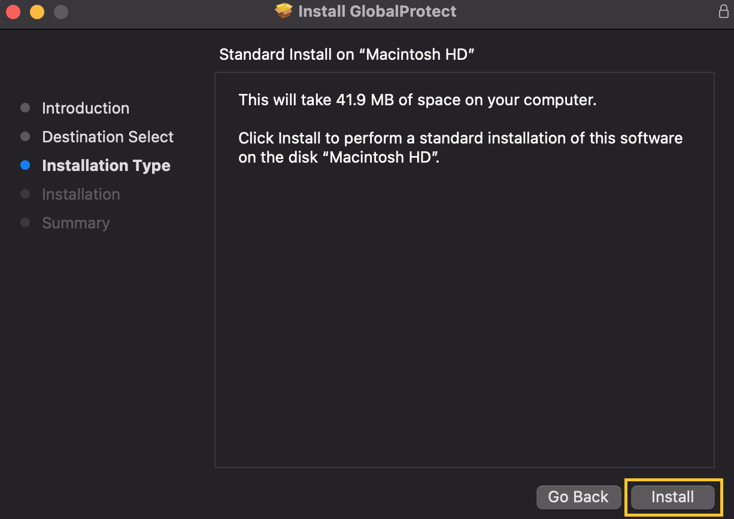This screenshot has width=734, height=519.
Task: Click the Installation Type step label
Action: (106, 166)
